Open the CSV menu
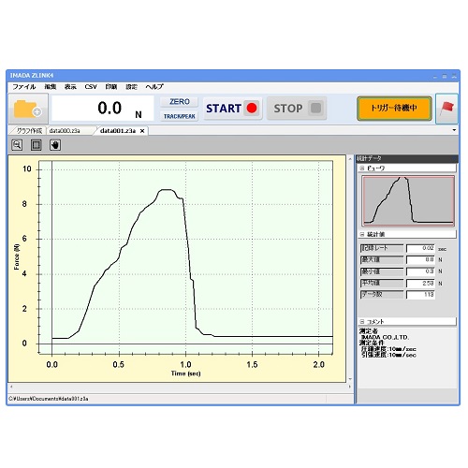Screen dimensions: 468x468 point(91,87)
